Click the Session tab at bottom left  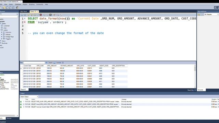point(9,118)
